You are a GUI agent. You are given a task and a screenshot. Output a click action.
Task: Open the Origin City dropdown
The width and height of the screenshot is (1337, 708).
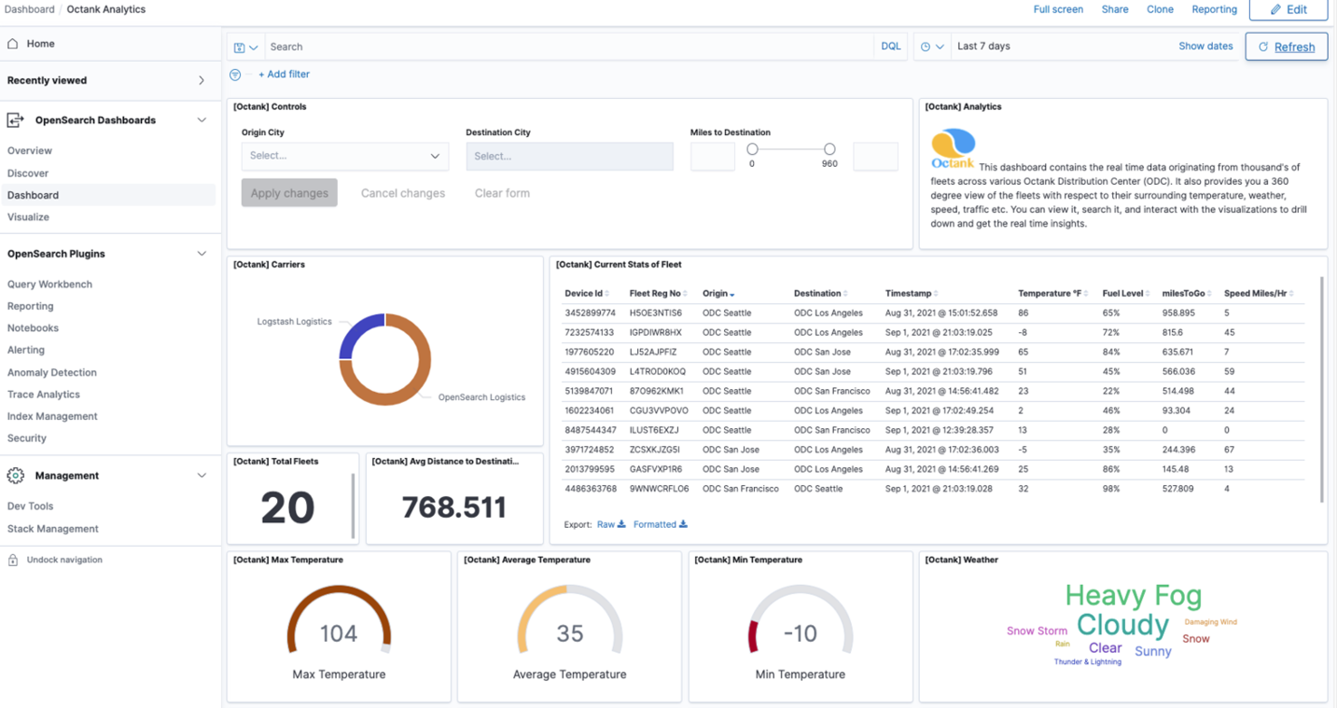point(345,156)
